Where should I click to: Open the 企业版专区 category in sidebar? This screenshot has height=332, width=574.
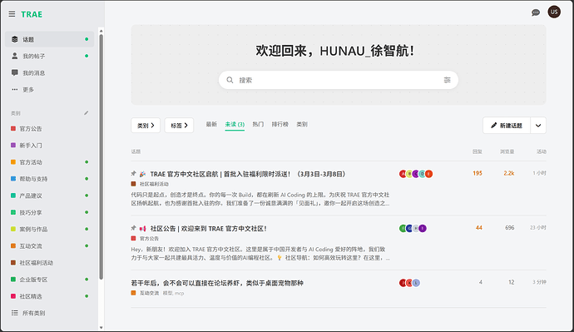pyautogui.click(x=49, y=280)
